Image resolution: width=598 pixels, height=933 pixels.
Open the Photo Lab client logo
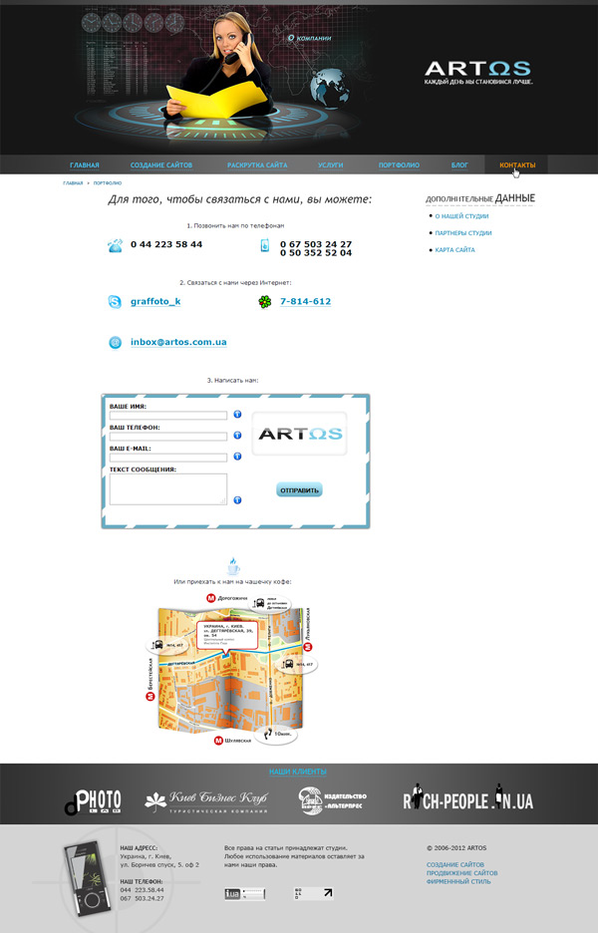point(94,800)
